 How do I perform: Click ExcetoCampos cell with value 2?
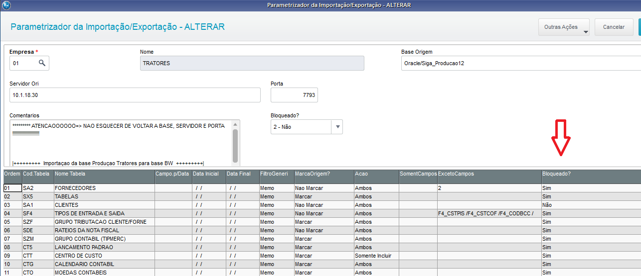pyautogui.click(x=489, y=188)
